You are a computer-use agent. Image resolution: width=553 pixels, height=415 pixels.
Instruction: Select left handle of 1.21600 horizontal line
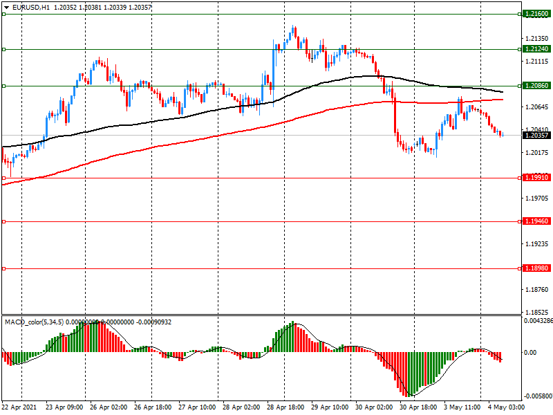[x=4, y=14]
